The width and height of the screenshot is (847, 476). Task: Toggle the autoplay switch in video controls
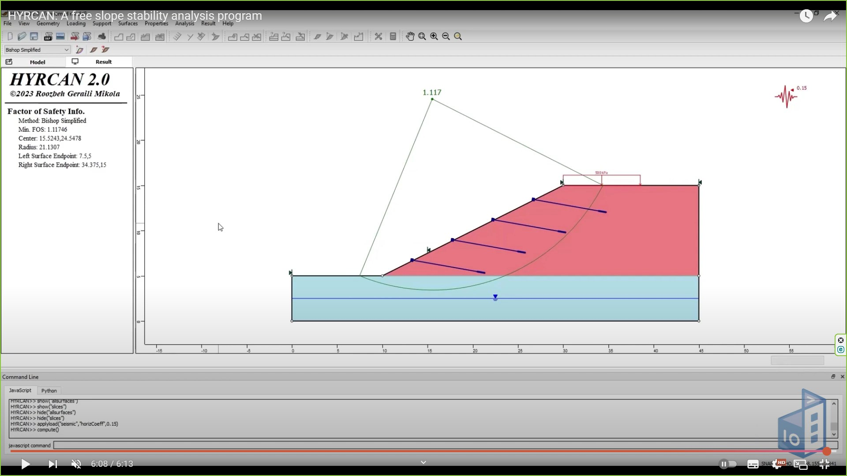728,464
